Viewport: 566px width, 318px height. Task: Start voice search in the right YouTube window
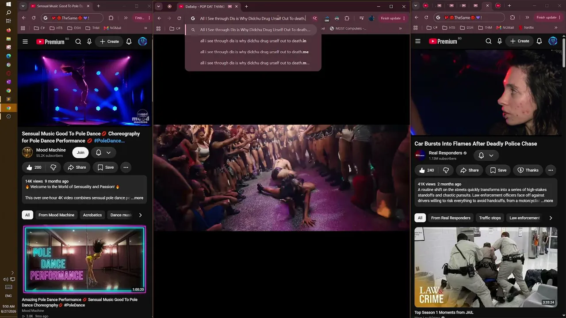pyautogui.click(x=500, y=41)
